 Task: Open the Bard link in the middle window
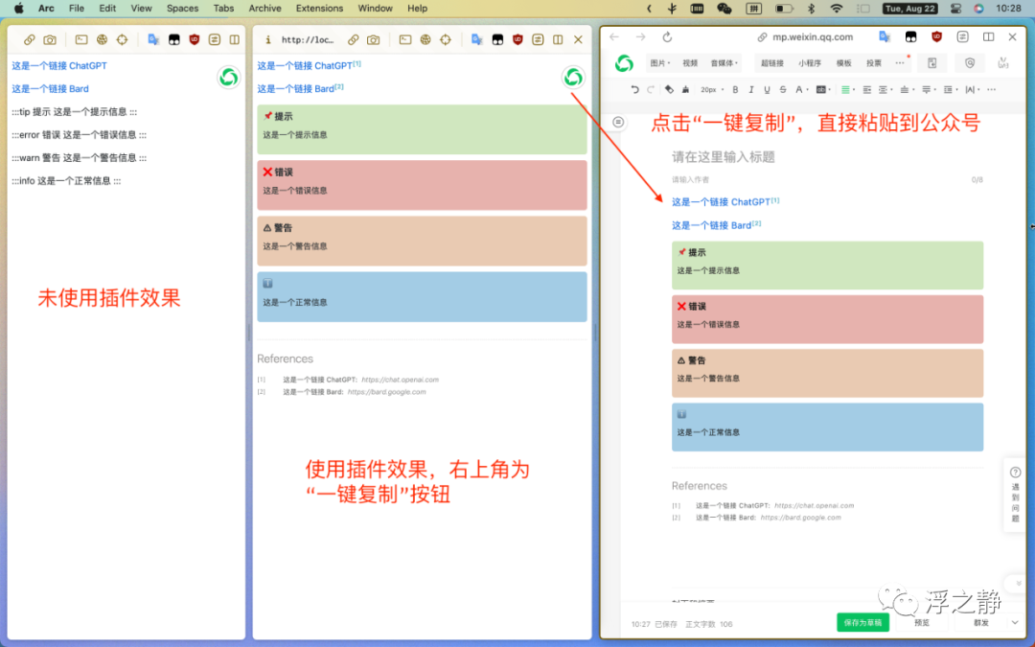tap(300, 88)
